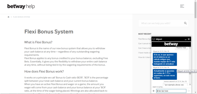197x94 pixels.
Task: Click the Miguel name in chat title bar
Action: click(x=159, y=39)
